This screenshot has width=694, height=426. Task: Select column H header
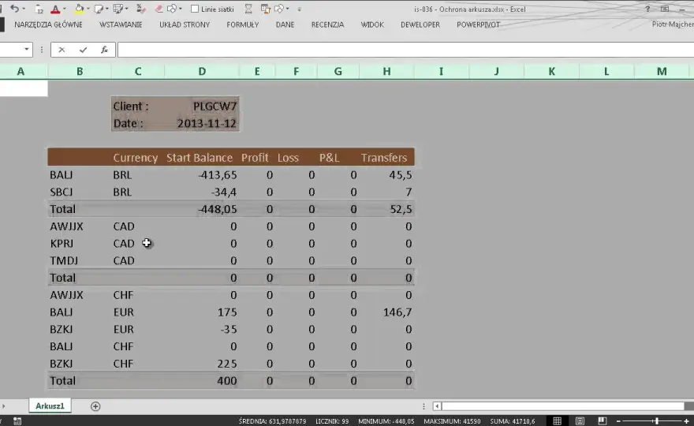click(387, 71)
